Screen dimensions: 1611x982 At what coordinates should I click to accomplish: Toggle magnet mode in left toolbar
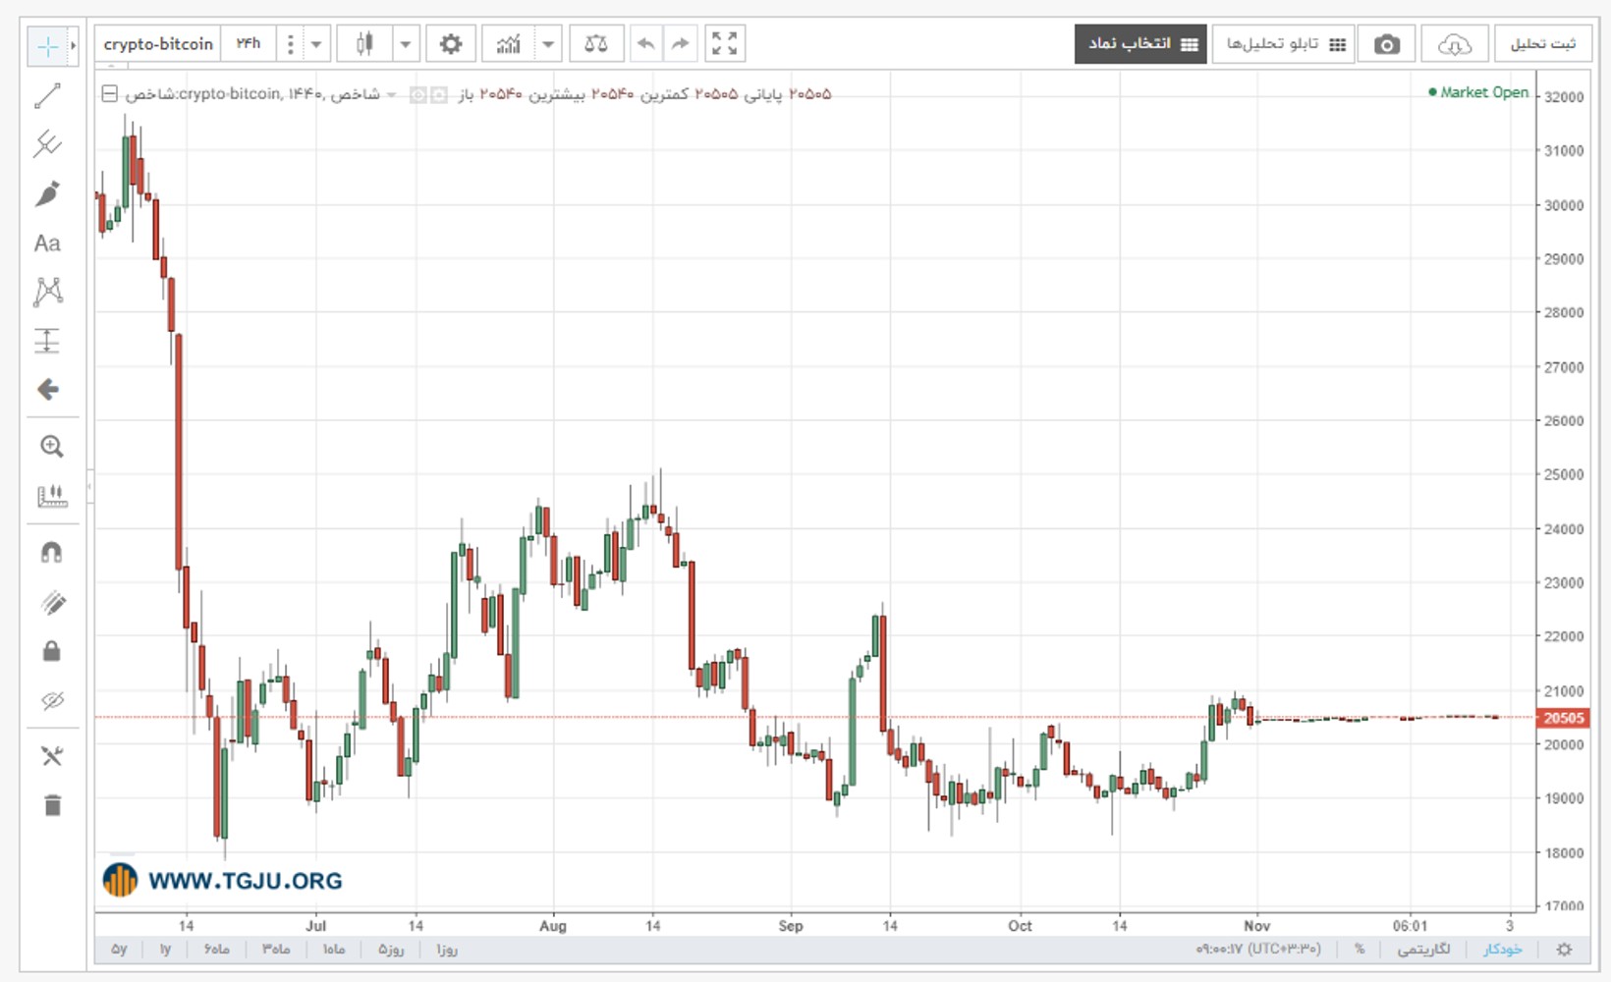pos(51,552)
